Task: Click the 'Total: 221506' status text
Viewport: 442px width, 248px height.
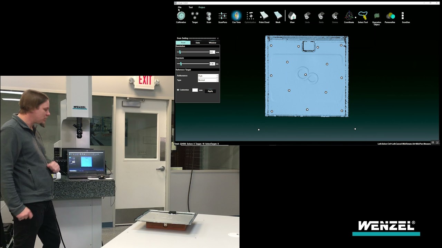Action: click(x=180, y=144)
